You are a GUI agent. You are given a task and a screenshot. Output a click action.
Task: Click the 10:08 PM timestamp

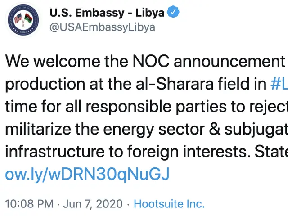pos(29,204)
